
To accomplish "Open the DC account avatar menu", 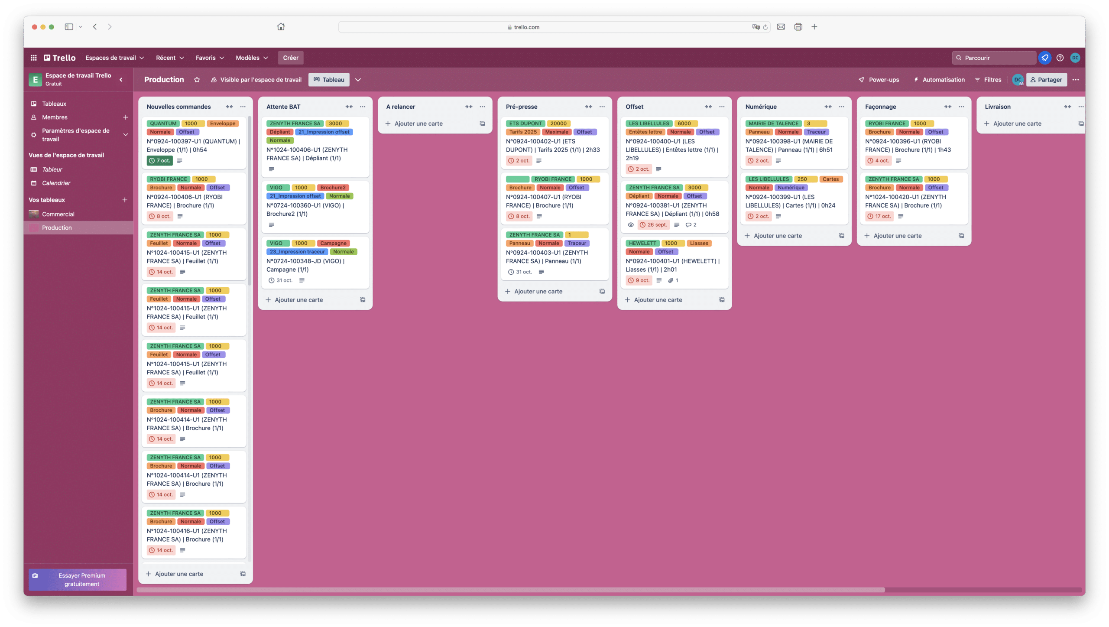I will click(x=1075, y=58).
